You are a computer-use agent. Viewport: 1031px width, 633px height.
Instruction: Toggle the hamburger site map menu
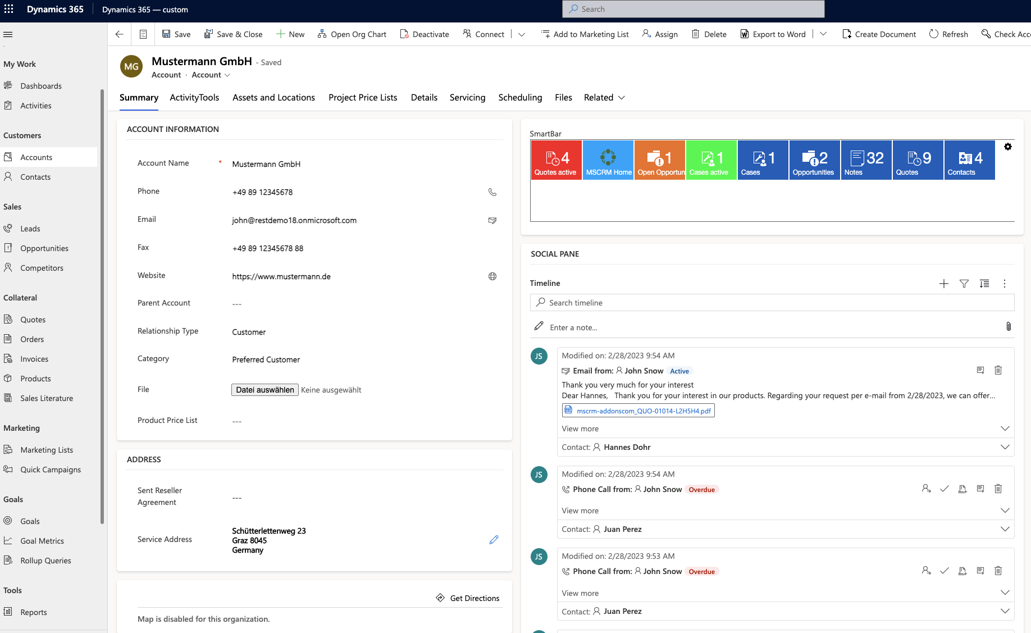8,34
